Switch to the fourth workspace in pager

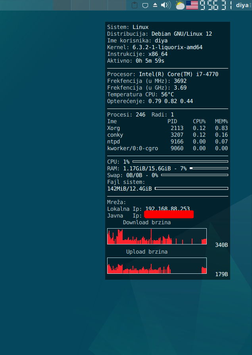pos(117,5)
